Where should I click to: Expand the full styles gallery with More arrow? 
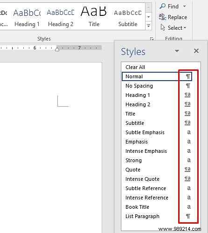click(x=148, y=26)
